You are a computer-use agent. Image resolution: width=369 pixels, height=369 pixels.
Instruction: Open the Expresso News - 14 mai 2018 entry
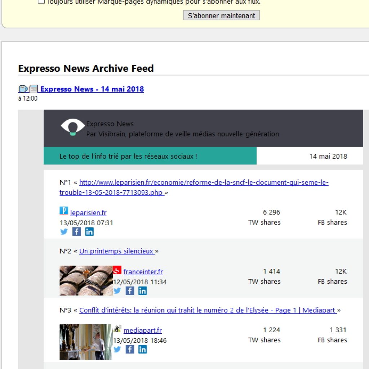coord(92,89)
